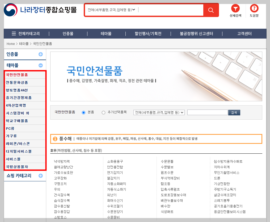The height and width of the screenshot is (222, 270).
Task: Open 낙석방지책 item link
Action: [62, 161]
